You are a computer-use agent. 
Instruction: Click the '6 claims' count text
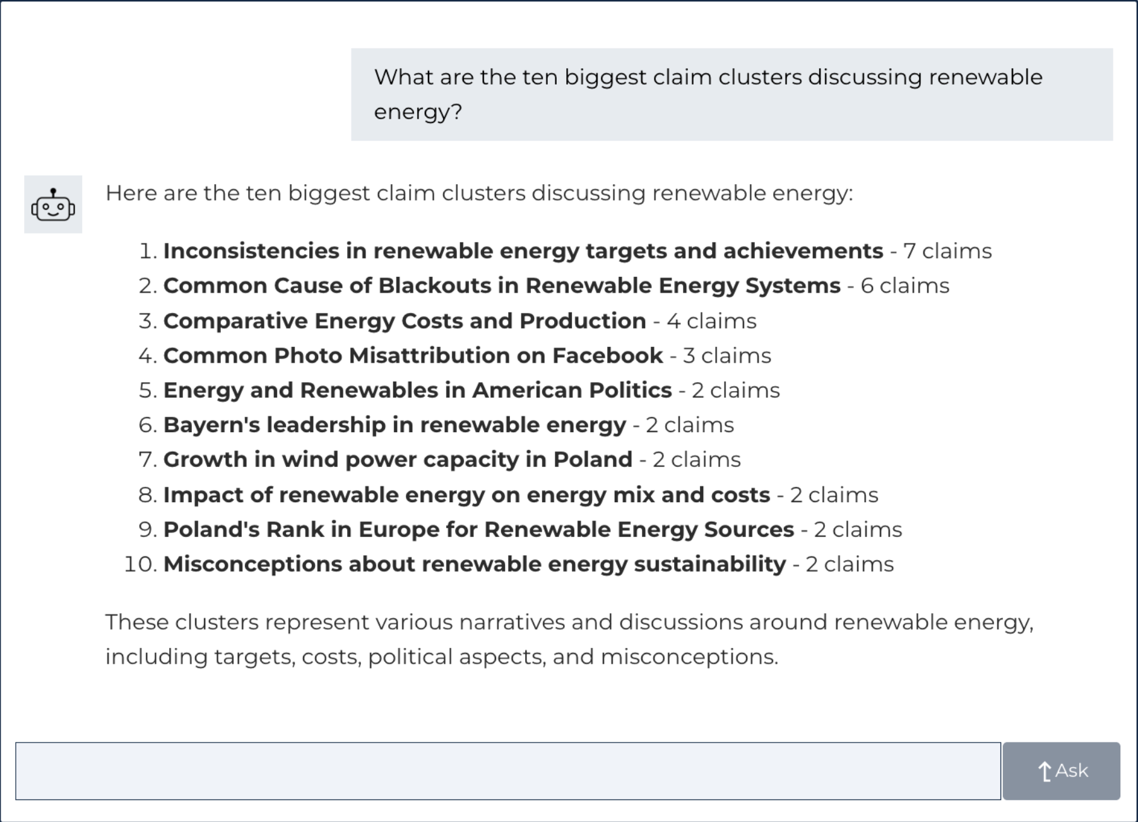click(x=905, y=286)
